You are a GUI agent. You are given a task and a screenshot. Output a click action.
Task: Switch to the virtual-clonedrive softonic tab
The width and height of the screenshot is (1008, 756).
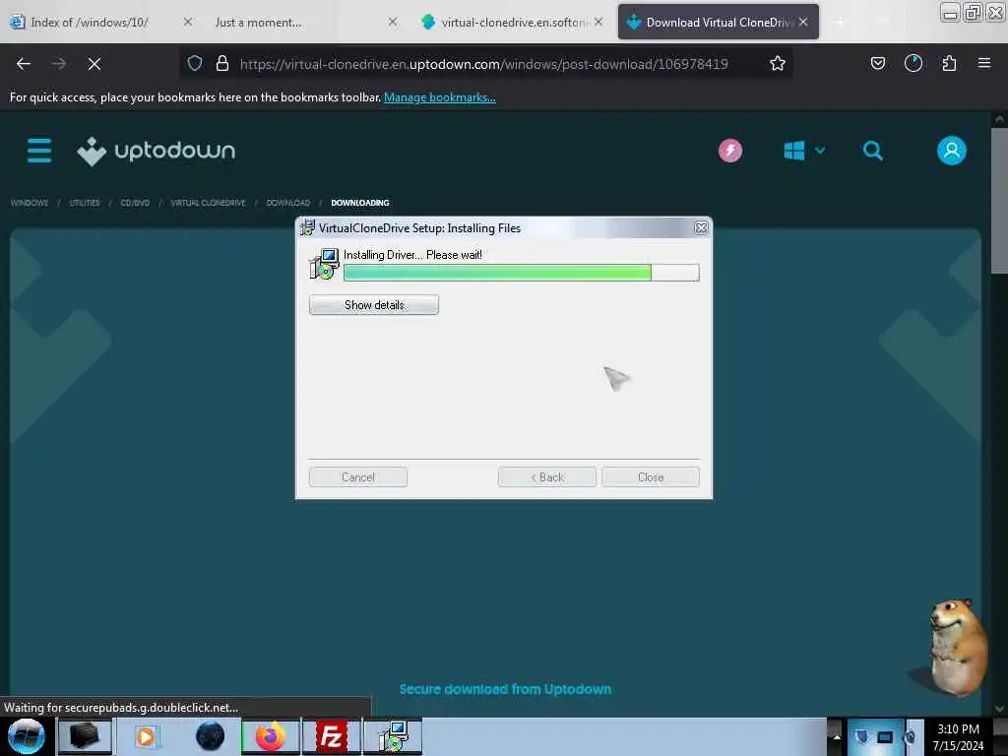(x=513, y=23)
